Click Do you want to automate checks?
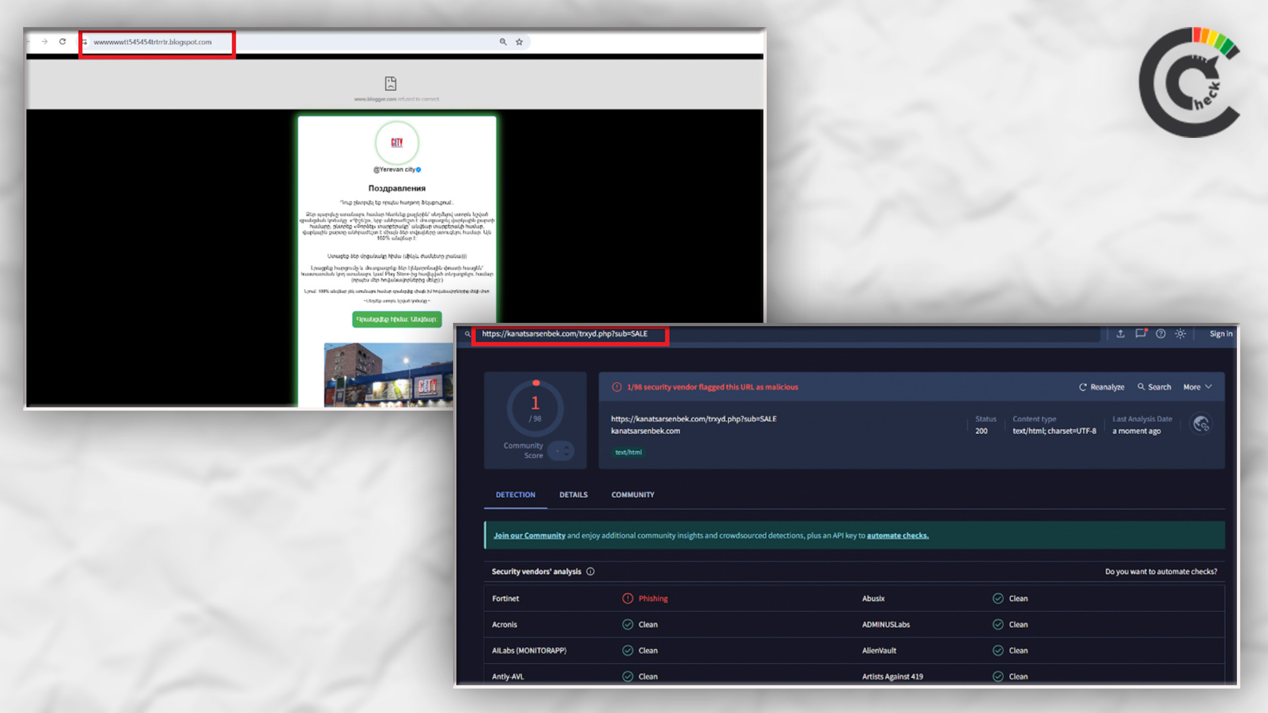Viewport: 1268px width, 713px height. 1161,572
